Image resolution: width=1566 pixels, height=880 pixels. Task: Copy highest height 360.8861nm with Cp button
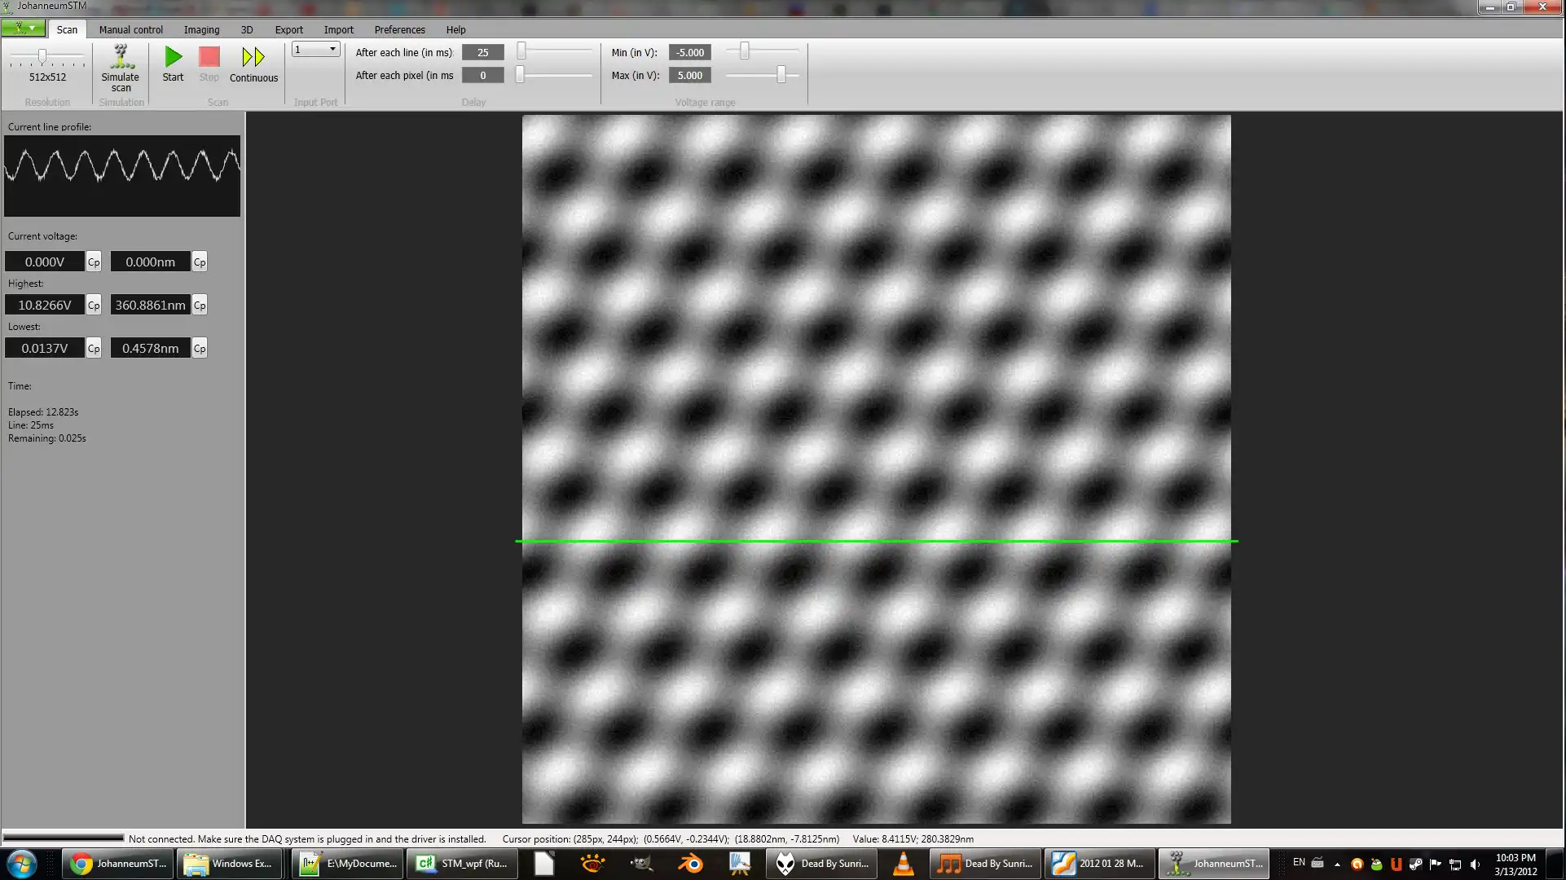point(200,305)
